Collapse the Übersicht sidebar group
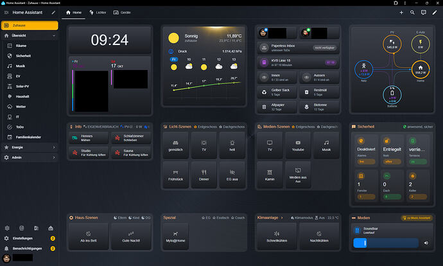 click(54, 35)
